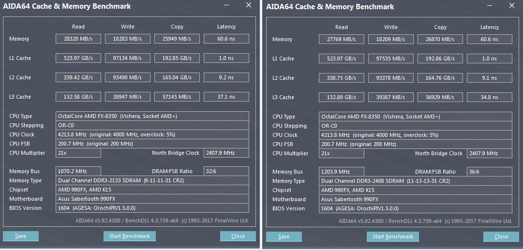This screenshot has width=523, height=250.
Task: Click L3 Cache write 38947 MB/s cell
Action: 128,97
